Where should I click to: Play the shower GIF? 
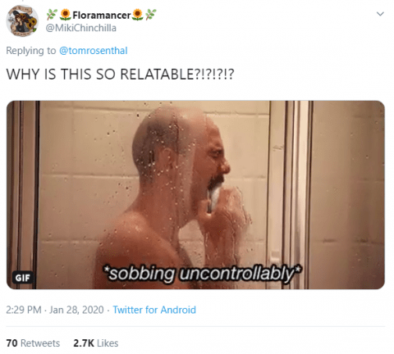[x=195, y=195]
